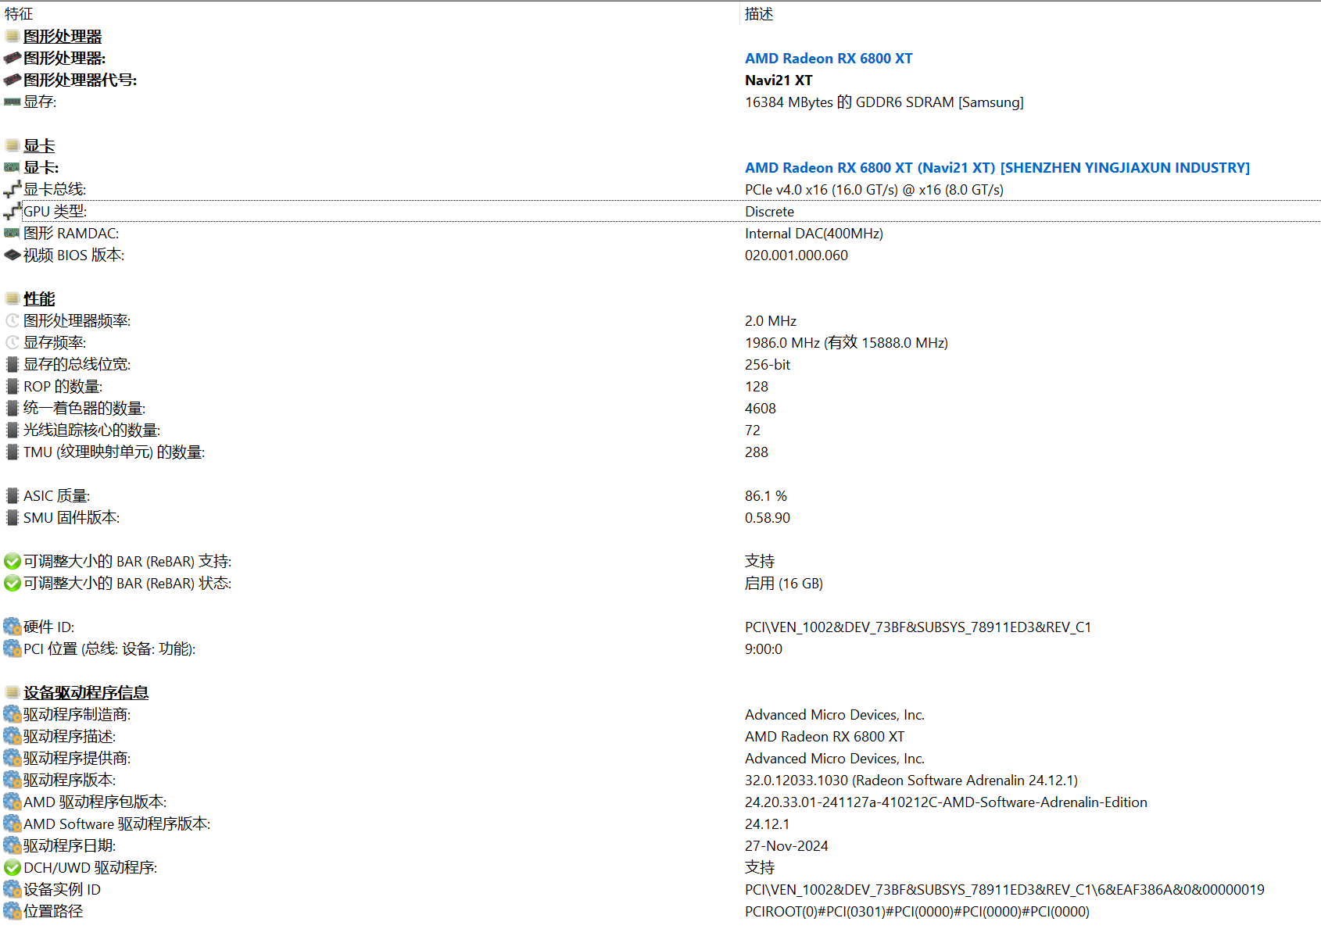Click the 描述 column header
Screen dimensions: 1321x936
pyautogui.click(x=759, y=14)
